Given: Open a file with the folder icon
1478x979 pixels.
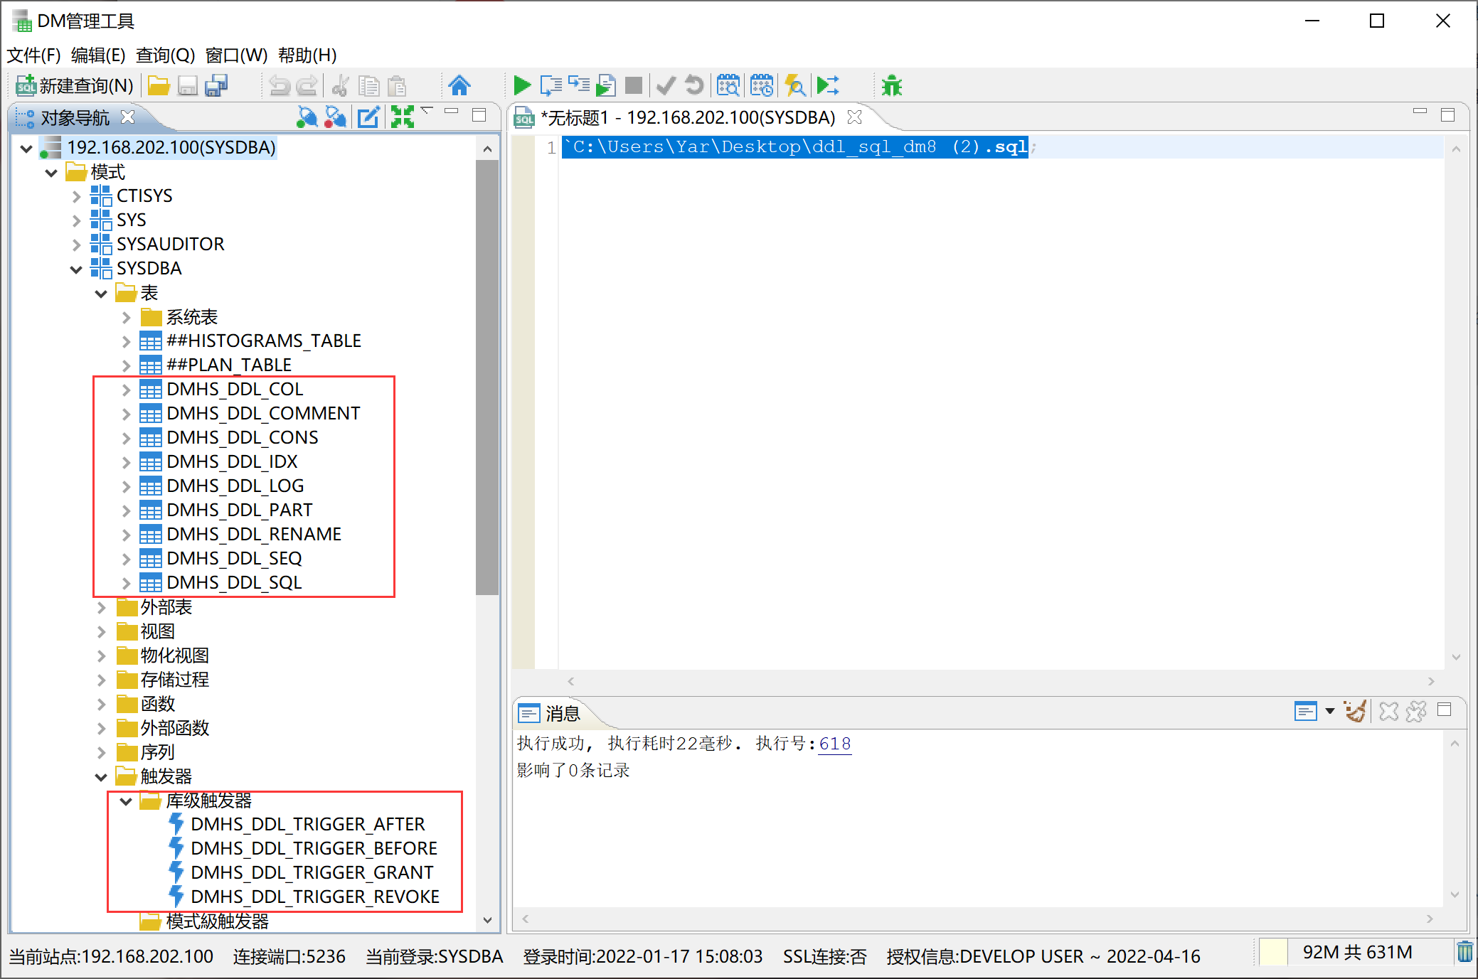Looking at the screenshot, I should pyautogui.click(x=159, y=86).
